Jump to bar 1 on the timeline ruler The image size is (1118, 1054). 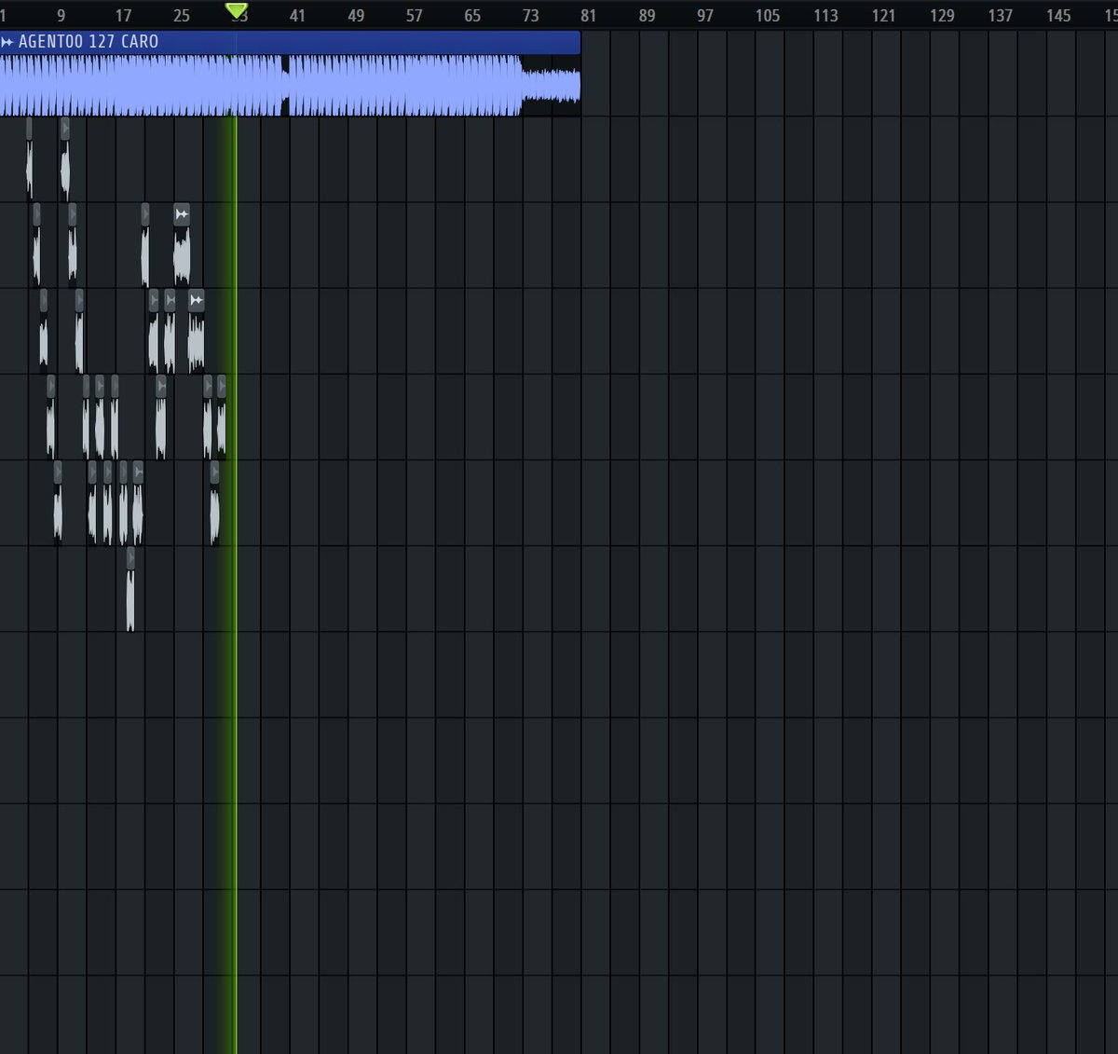point(4,16)
